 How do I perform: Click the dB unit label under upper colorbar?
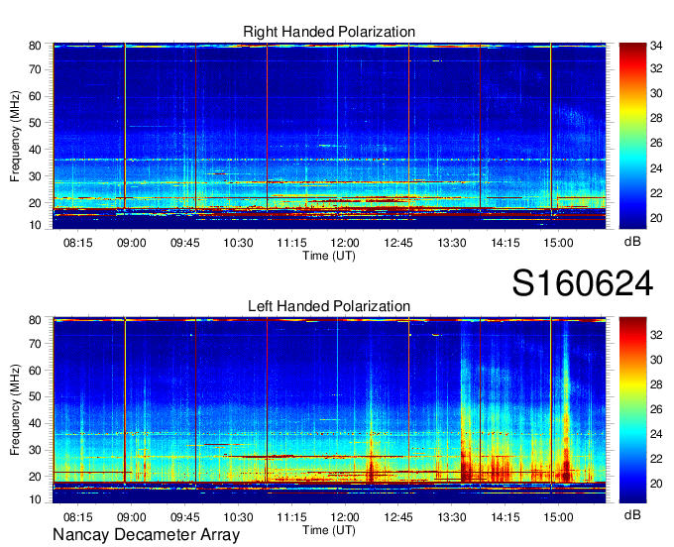coord(632,242)
